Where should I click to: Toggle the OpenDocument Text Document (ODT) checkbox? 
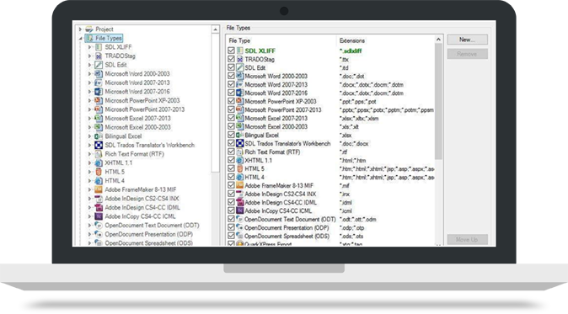coord(231,219)
